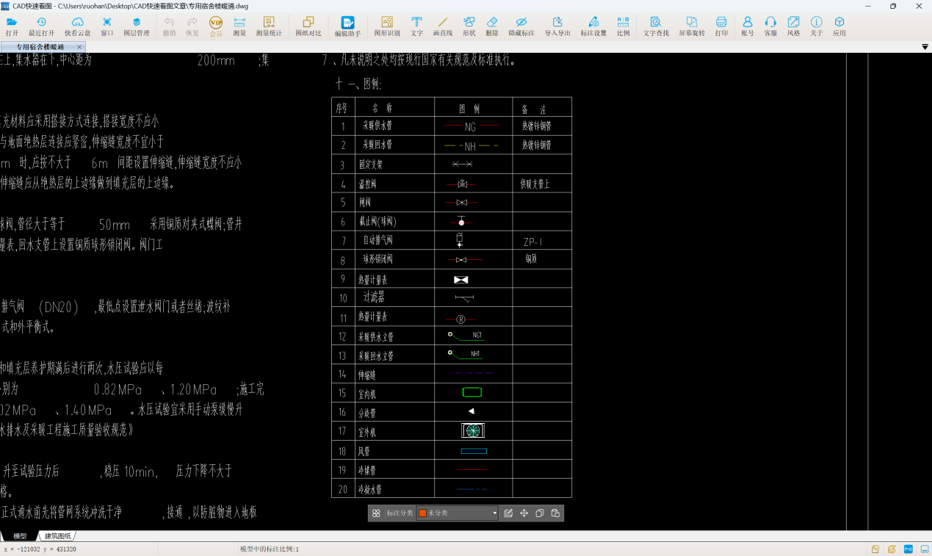
Task: Open the 导入导出 import export menu
Action: click(557, 26)
